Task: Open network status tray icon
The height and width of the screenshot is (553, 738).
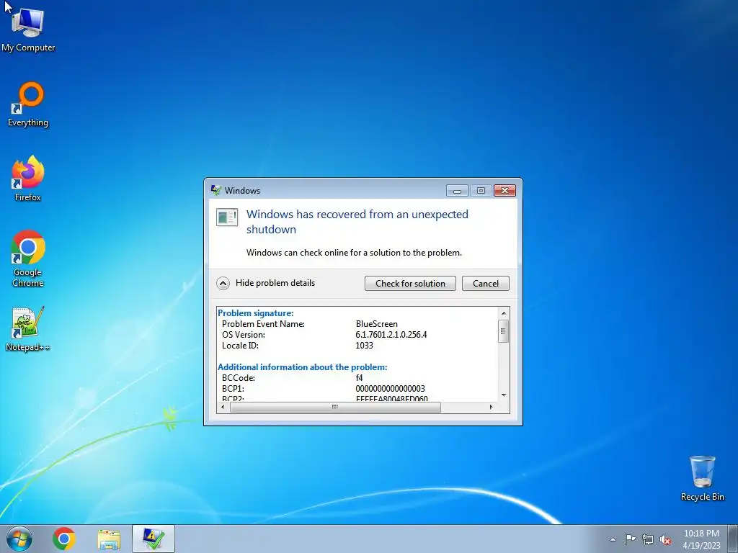Action: click(648, 539)
